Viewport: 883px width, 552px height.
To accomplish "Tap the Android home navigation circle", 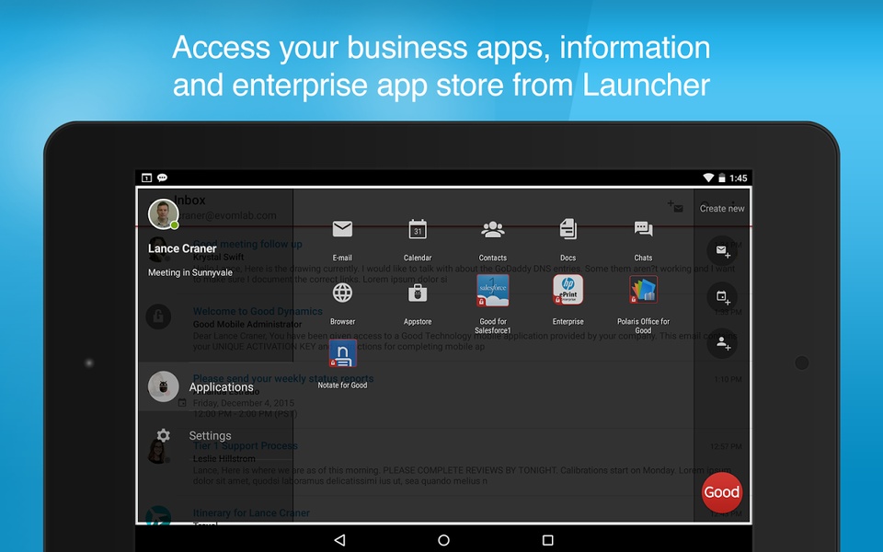I will (443, 540).
